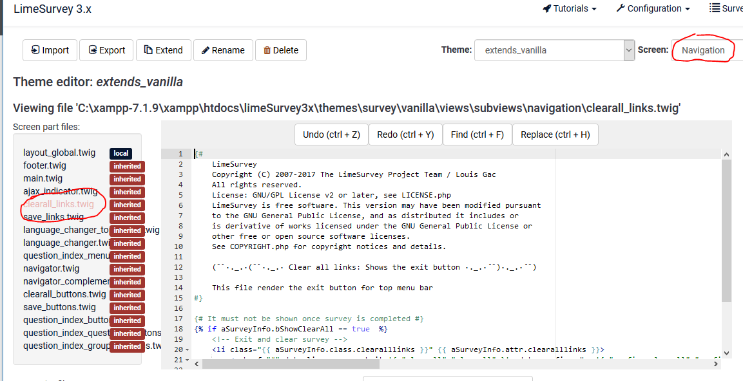Click the horizontal scrollbar left arrow
This screenshot has height=381, width=743.
point(197,364)
